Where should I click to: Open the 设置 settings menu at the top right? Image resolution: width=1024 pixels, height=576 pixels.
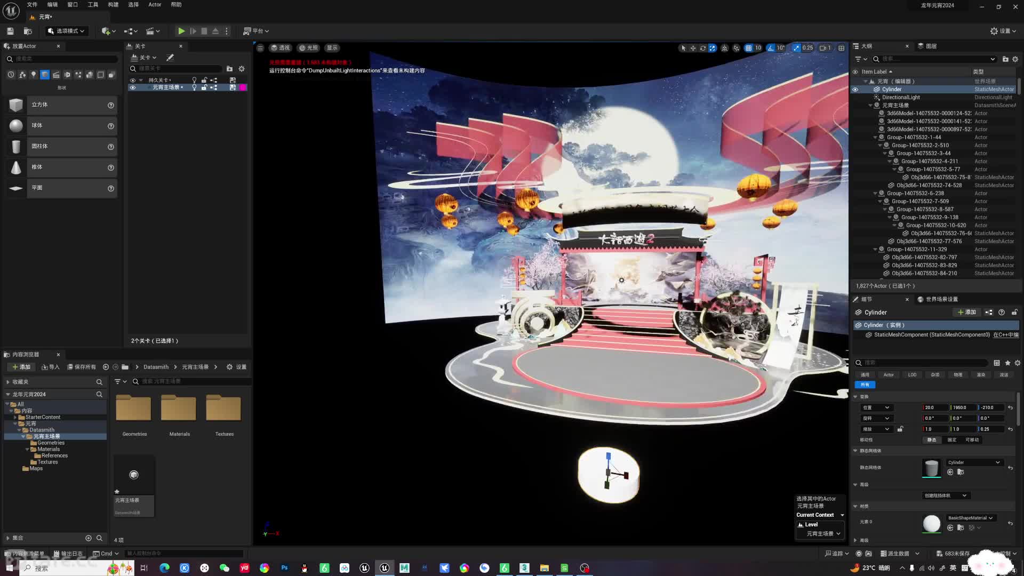point(1004,31)
